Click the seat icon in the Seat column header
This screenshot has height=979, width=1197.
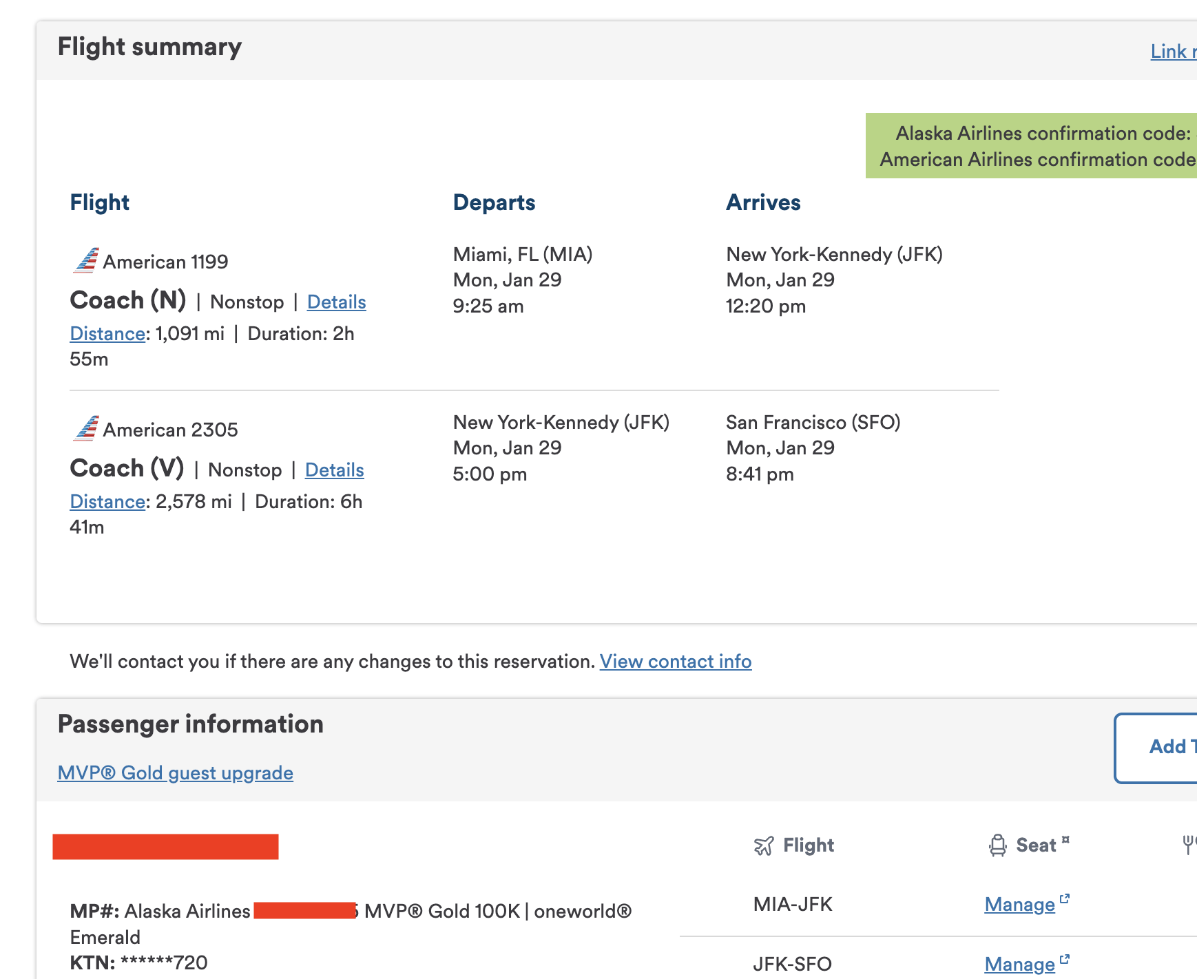coord(997,844)
